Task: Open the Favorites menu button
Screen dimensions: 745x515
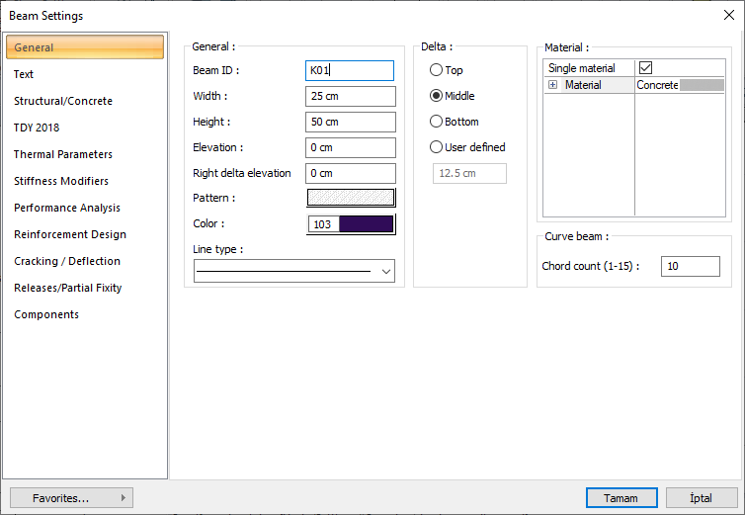Action: [x=71, y=498]
